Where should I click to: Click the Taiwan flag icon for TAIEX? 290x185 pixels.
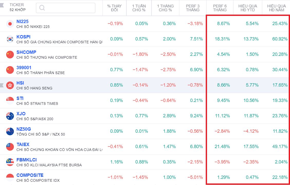tap(10, 147)
